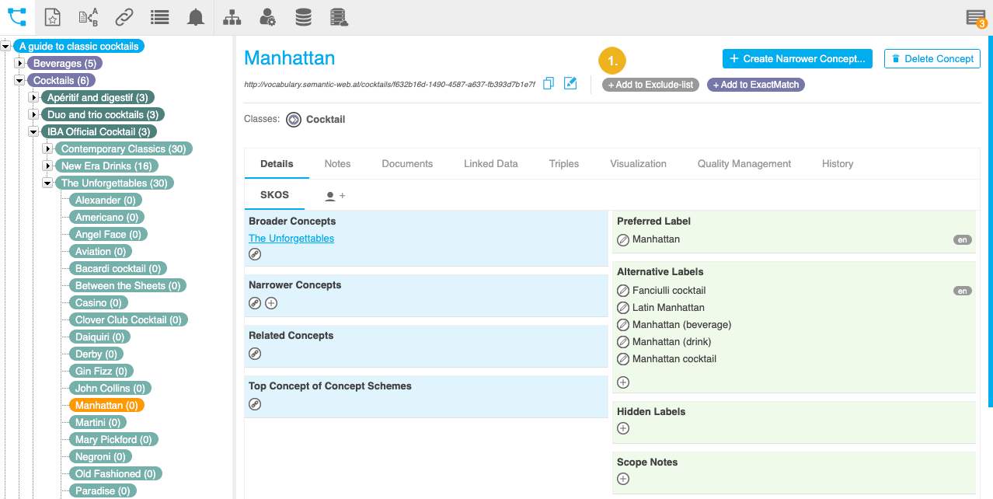Copy the Manhattan concept URI
Viewport: 993px width, 499px height.
pos(549,83)
